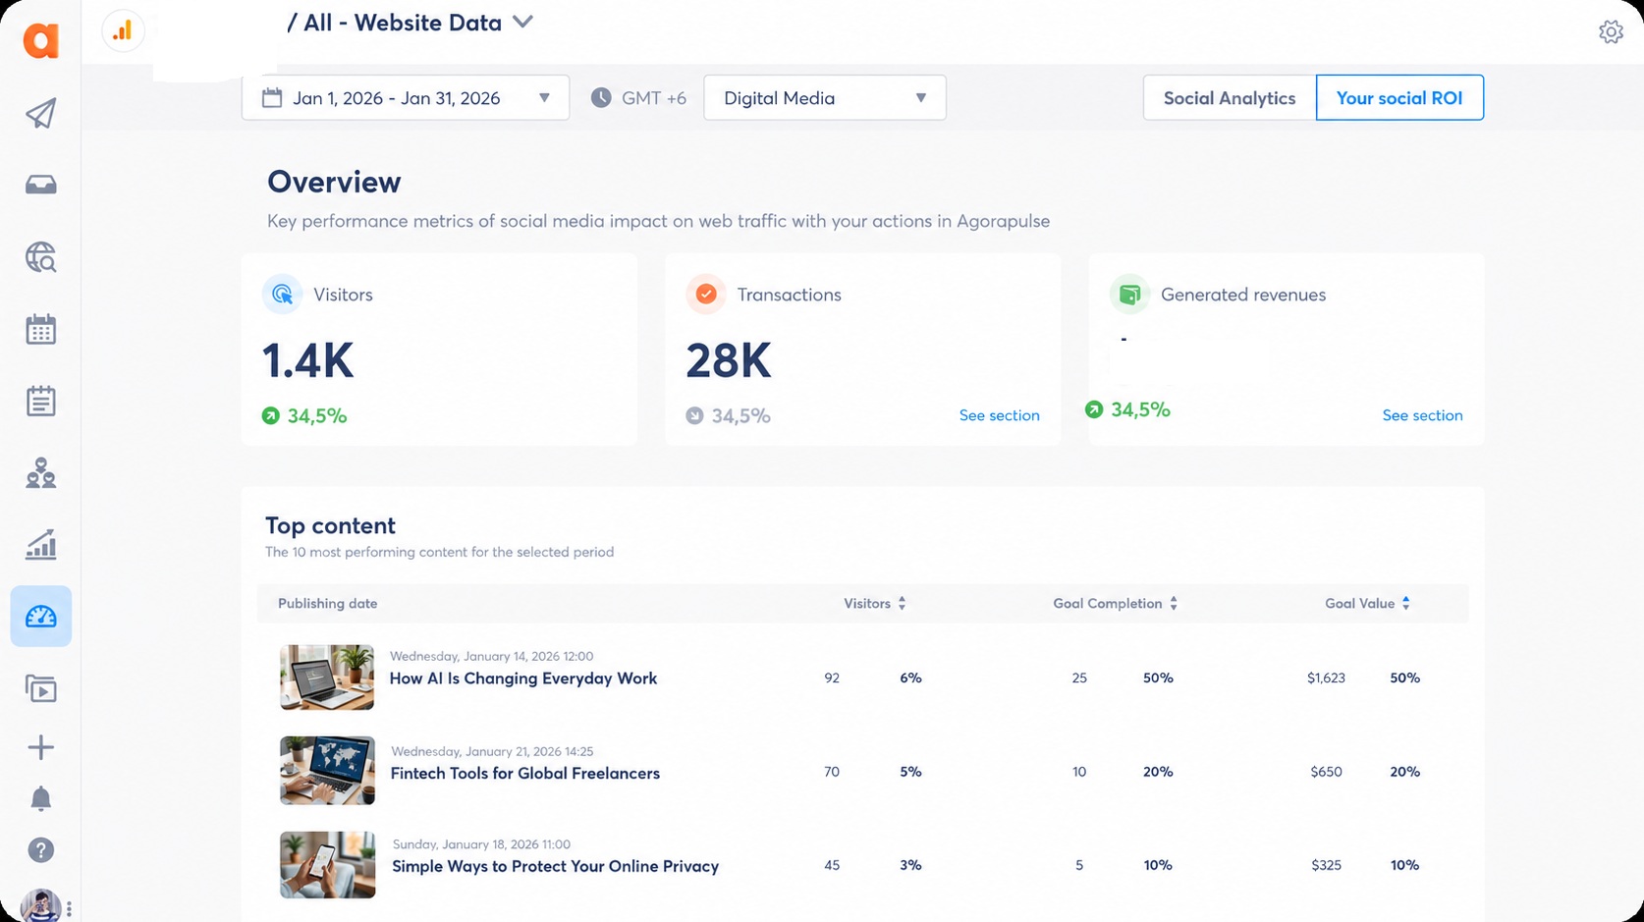This screenshot has width=1644, height=922.
Task: Sort the table by Goal Completion
Action: point(1115,604)
